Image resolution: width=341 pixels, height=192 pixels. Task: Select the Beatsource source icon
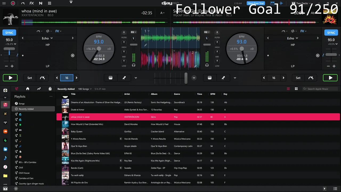(5, 149)
